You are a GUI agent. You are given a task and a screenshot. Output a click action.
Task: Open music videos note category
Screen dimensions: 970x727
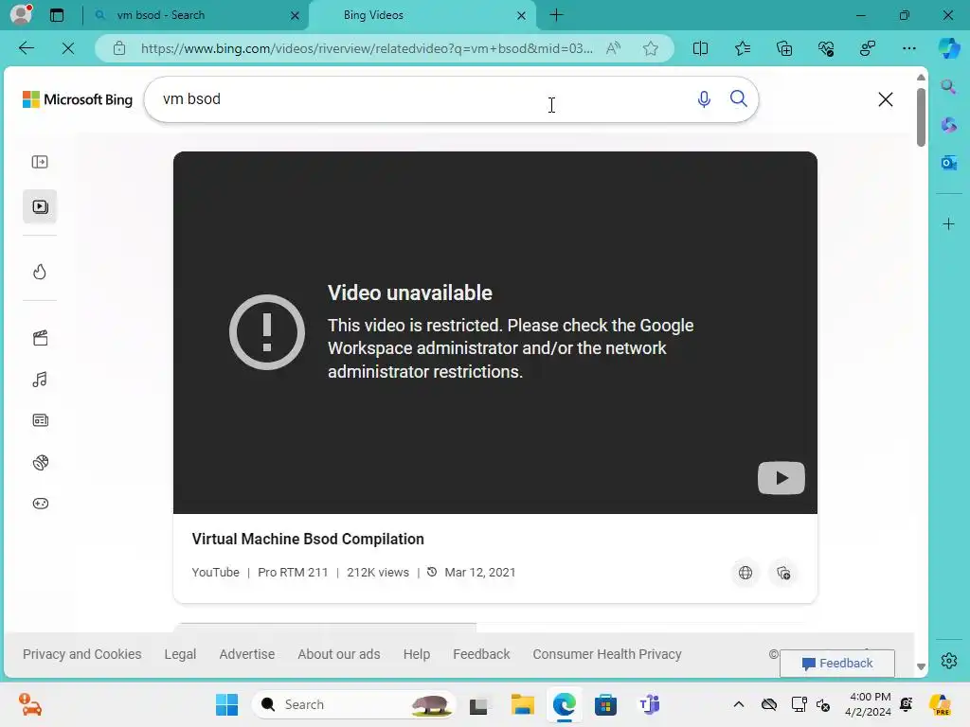click(40, 380)
